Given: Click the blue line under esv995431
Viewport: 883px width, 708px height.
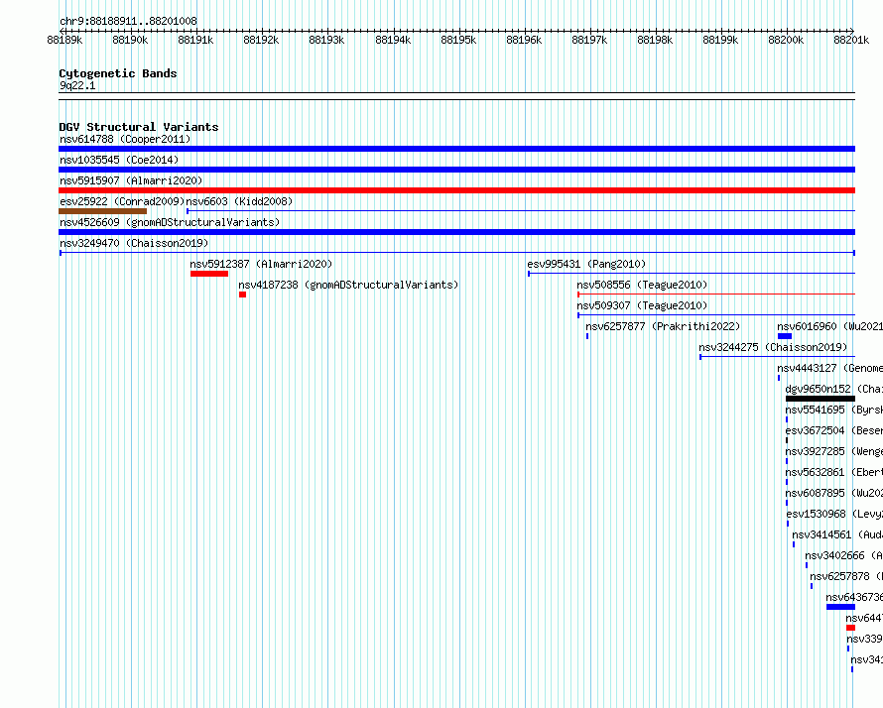Looking at the screenshot, I should (x=692, y=274).
